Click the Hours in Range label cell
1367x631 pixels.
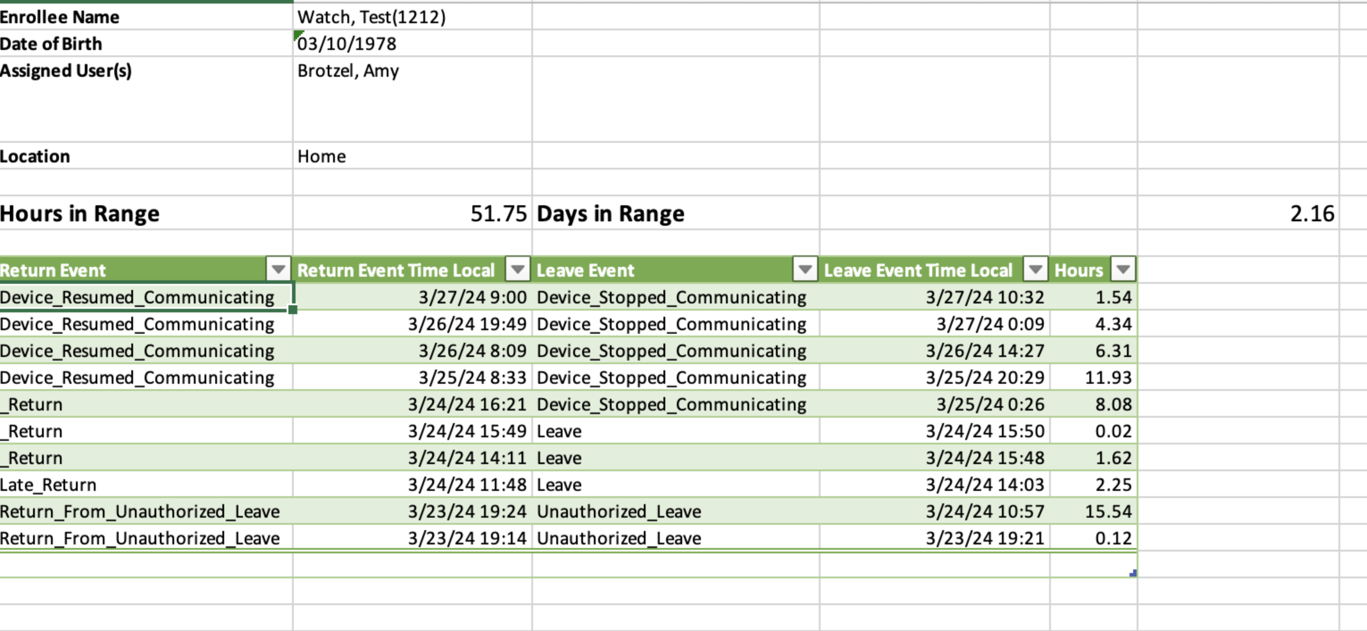[146, 214]
